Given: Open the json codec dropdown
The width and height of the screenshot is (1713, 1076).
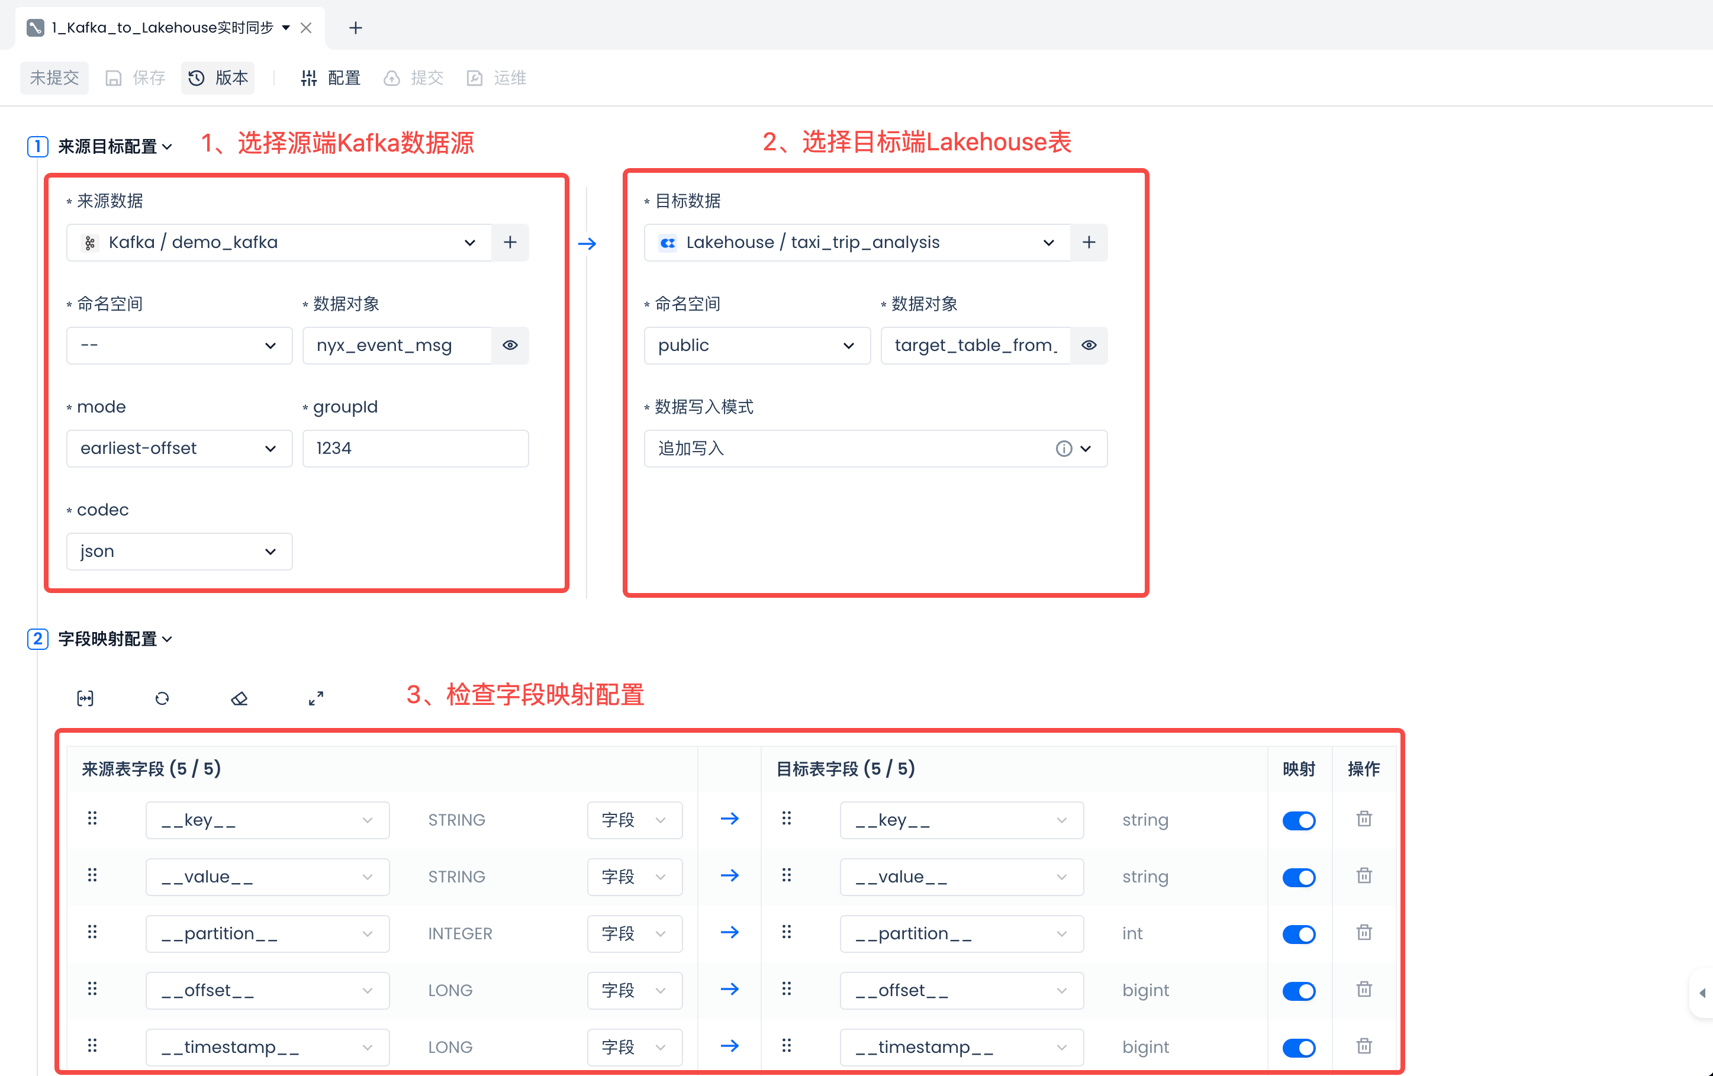Looking at the screenshot, I should tap(179, 552).
